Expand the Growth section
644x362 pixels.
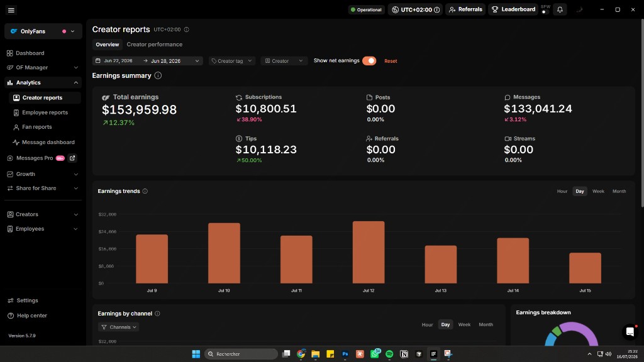tap(43, 174)
